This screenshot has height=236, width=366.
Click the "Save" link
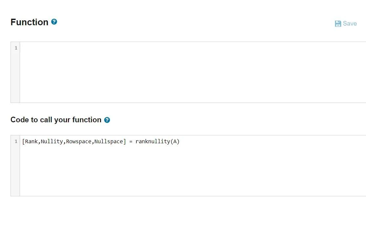click(350, 23)
